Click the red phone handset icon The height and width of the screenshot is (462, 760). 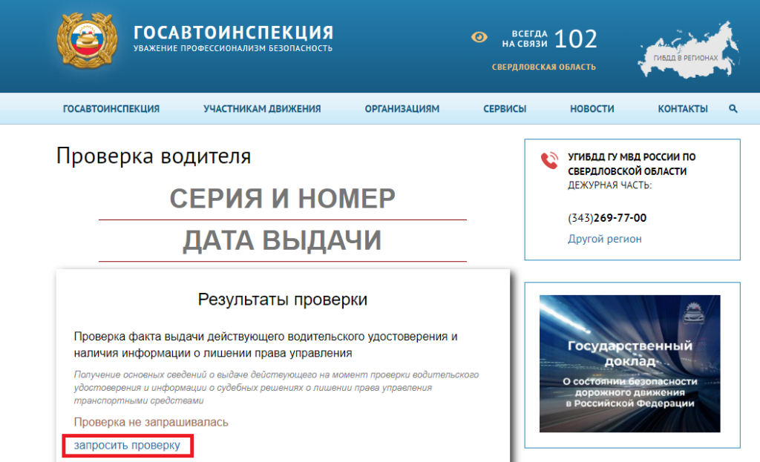(x=549, y=160)
